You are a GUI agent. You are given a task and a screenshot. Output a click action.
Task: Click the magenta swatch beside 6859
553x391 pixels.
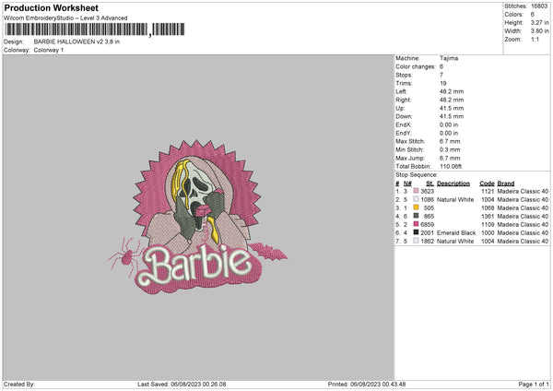click(x=417, y=224)
